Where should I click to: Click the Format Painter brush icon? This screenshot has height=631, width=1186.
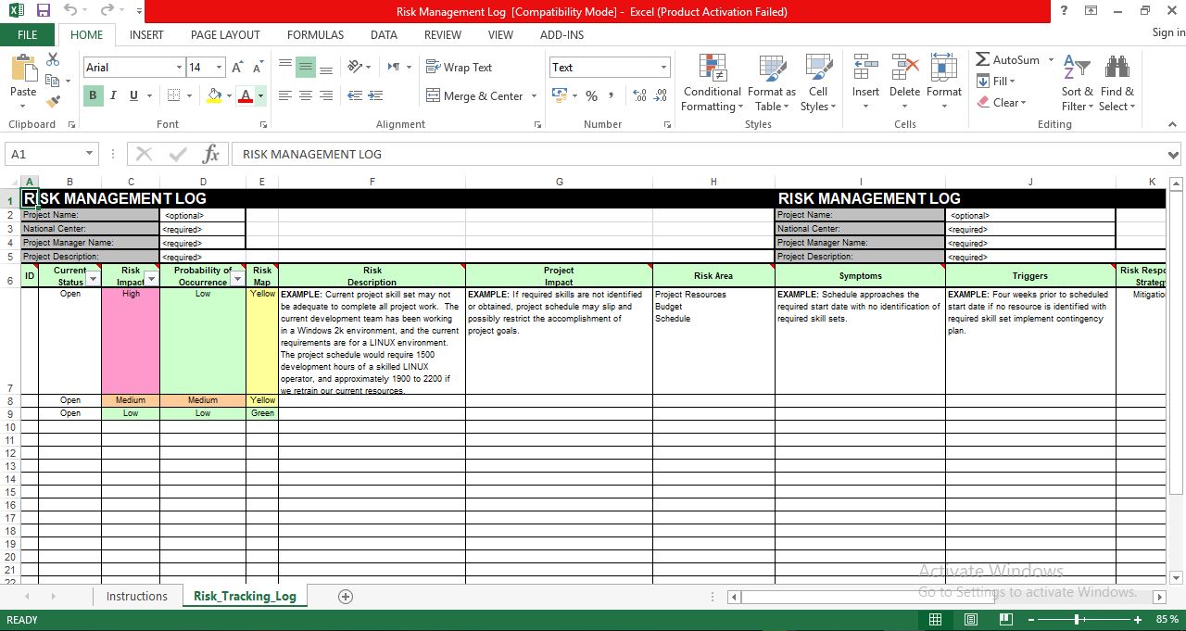coord(53,101)
